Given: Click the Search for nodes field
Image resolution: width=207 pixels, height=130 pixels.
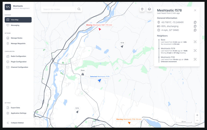Looking at the screenshot, I should coord(58,9).
